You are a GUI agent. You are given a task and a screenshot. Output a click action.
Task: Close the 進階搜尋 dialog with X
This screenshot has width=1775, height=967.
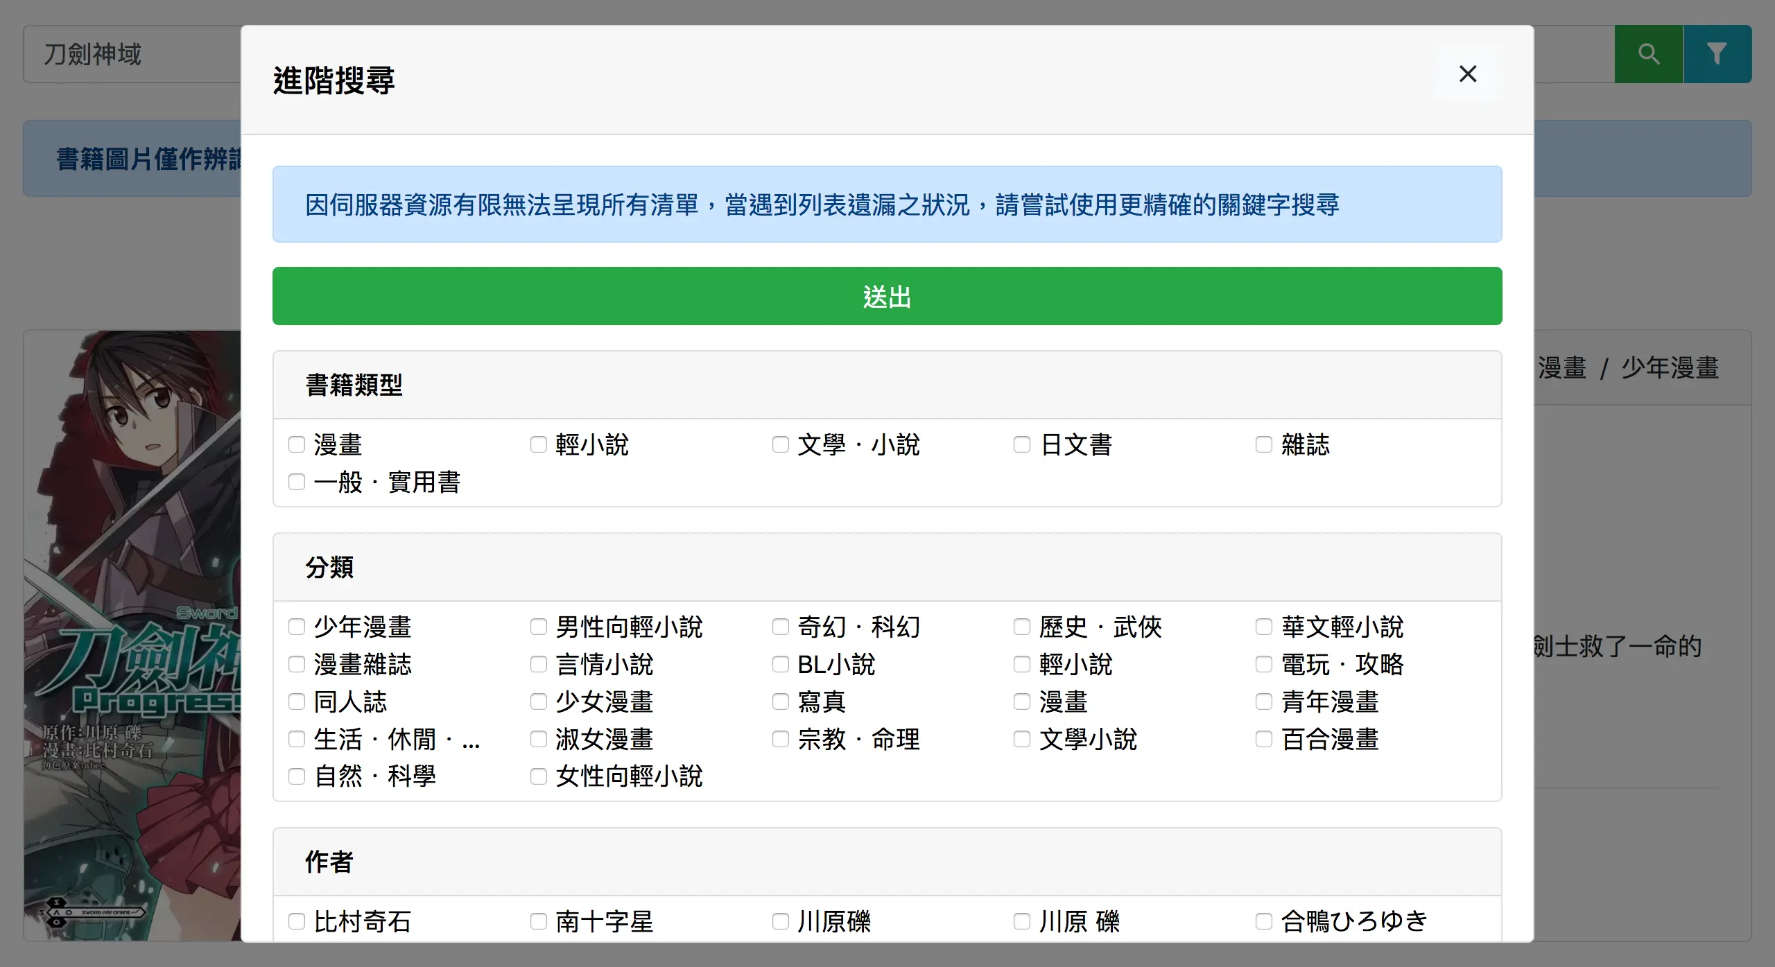coord(1467,74)
